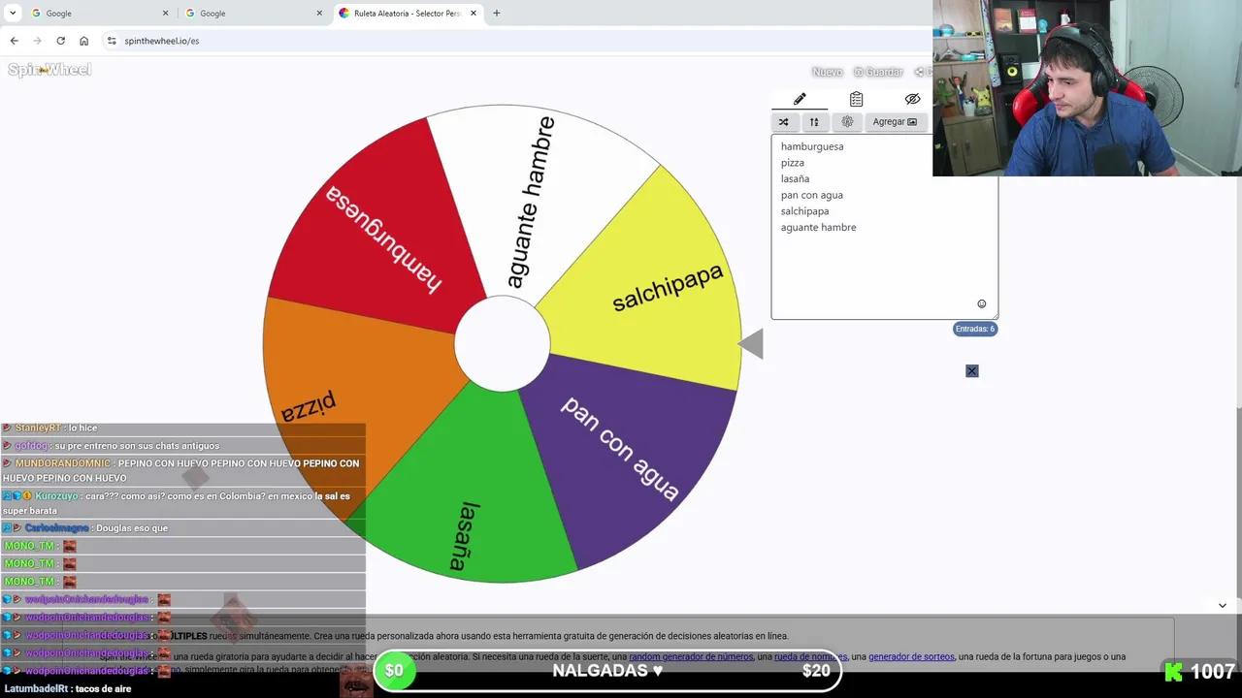Open the random generador de números link
Screen dimensions: 1242x698
[x=691, y=657]
